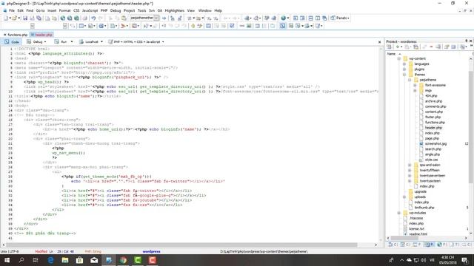This screenshot has height=266, width=474.
Task: Open the File menu
Action: (x=12, y=10)
